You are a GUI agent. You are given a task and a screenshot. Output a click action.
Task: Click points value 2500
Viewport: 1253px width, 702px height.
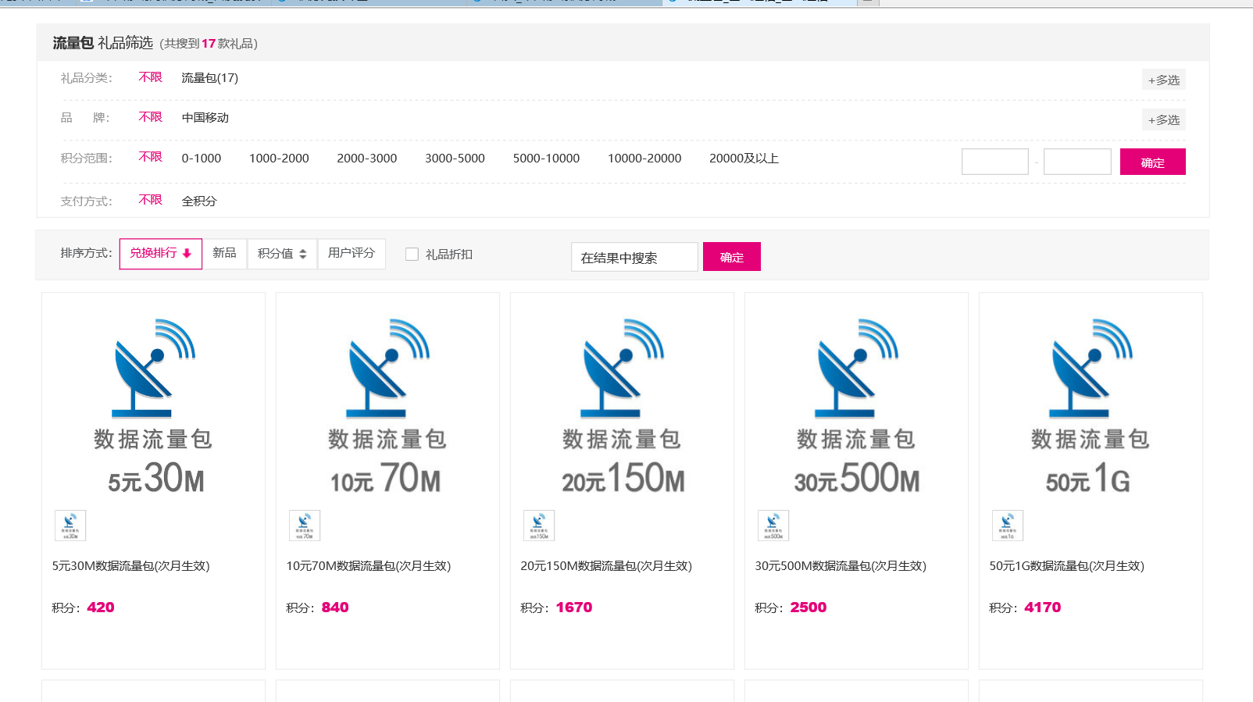point(809,608)
